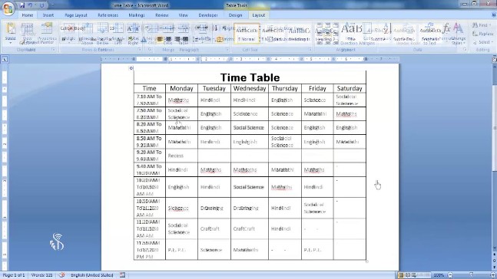Expand the Customize Quick Access Toolbar arrow
The width and height of the screenshot is (497, 279).
(x=52, y=5)
